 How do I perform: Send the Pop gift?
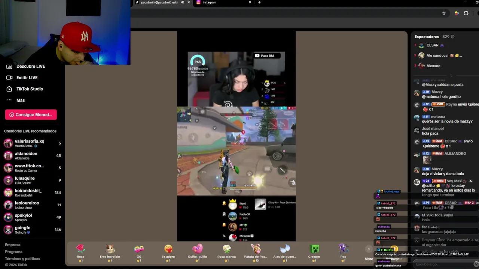[343, 253]
